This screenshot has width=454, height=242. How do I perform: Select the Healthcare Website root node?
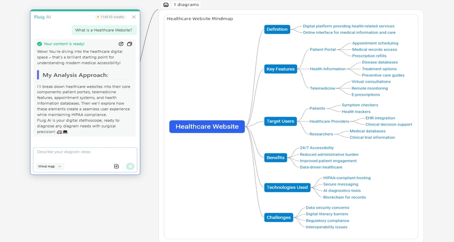207,127
